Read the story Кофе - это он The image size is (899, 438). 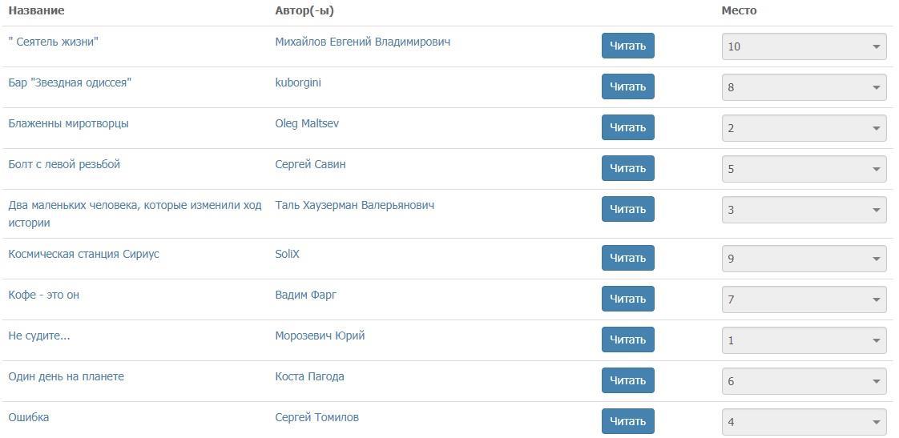tap(627, 299)
